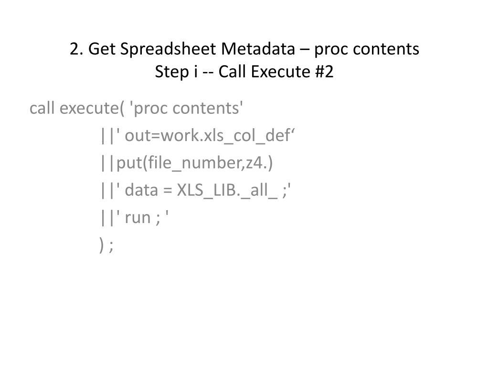Click the '||' before 'put(file_number'
Viewport: 489px width, 366px height.
[107, 163]
